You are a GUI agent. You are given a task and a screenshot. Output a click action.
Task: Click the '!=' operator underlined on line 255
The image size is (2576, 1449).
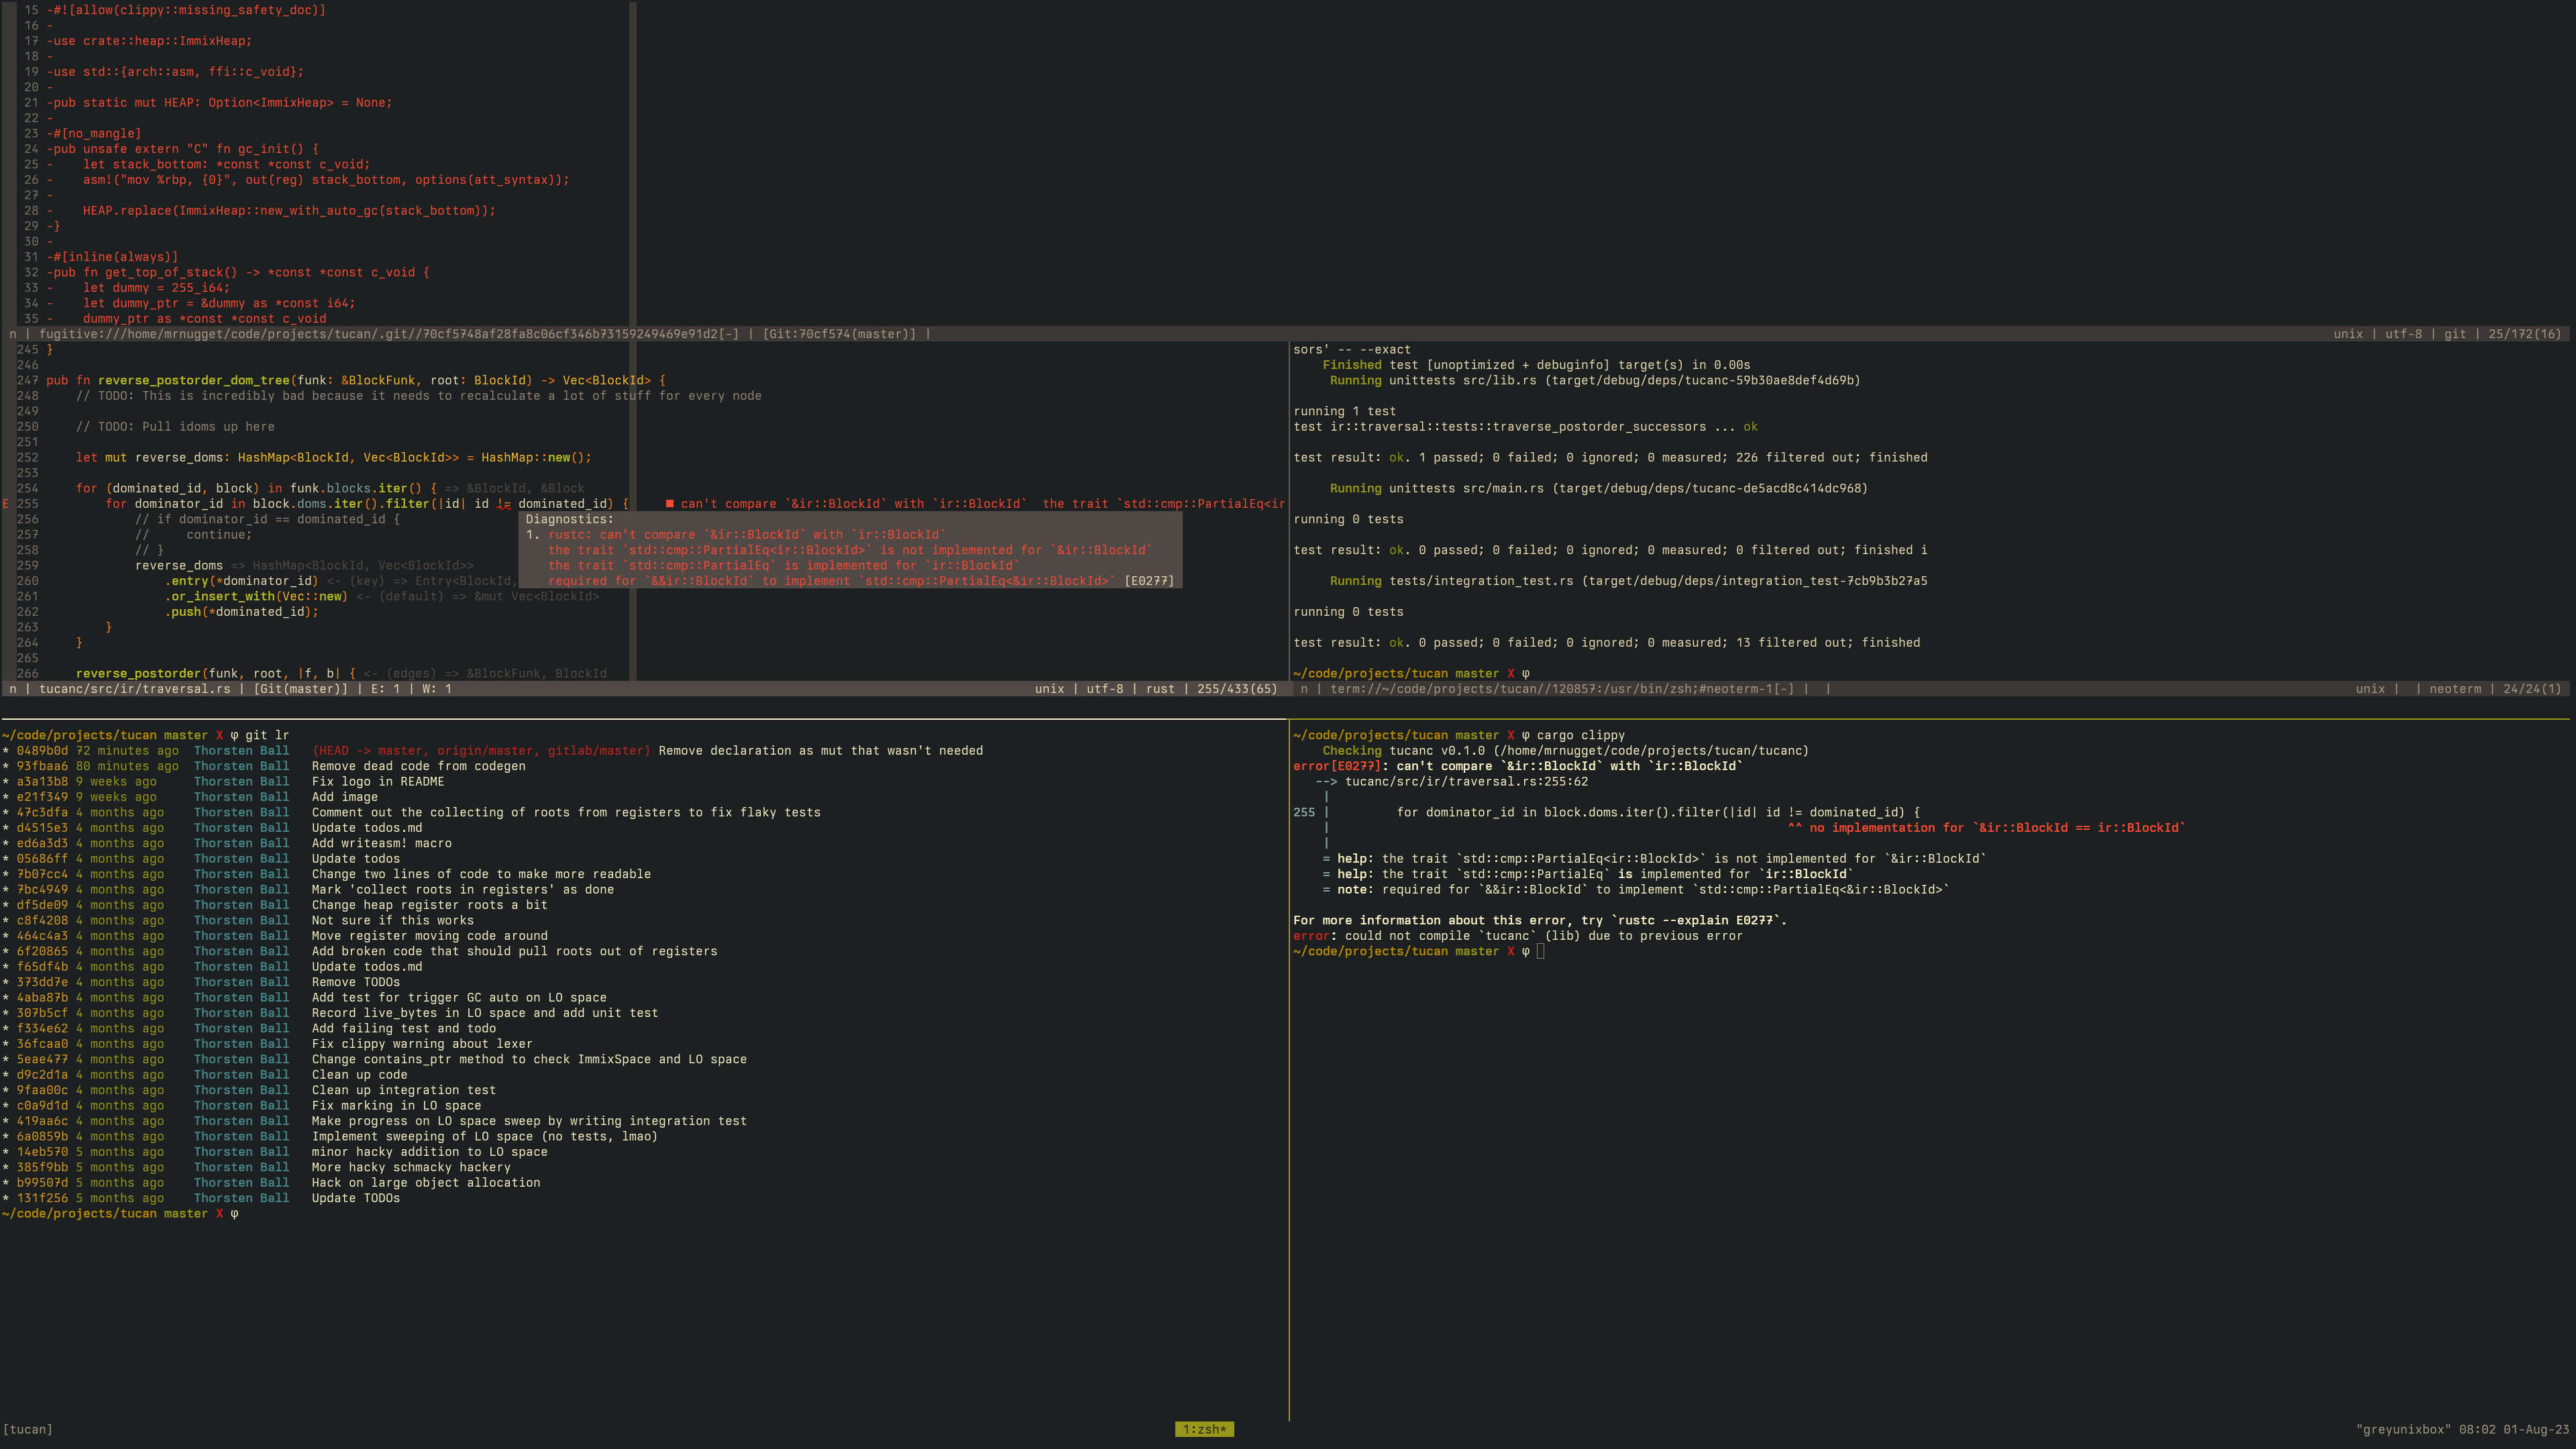tap(504, 504)
